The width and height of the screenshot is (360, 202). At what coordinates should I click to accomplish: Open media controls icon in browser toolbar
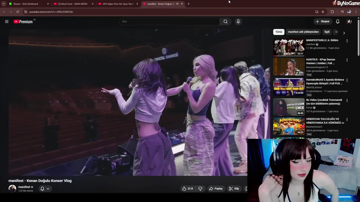click(342, 12)
